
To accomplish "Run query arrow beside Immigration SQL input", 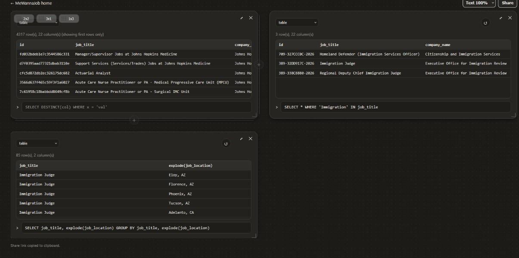I will 276,107.
